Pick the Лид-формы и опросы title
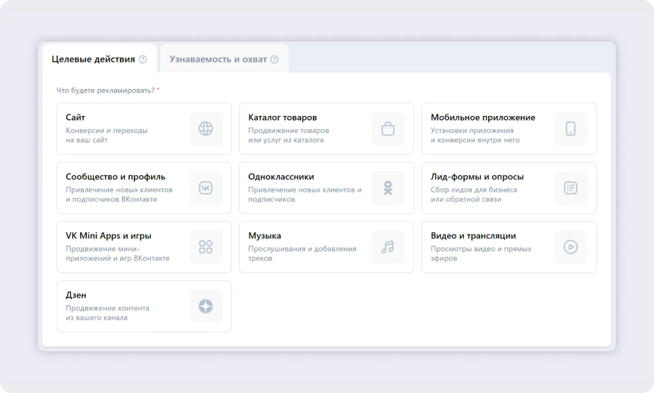 (x=477, y=176)
